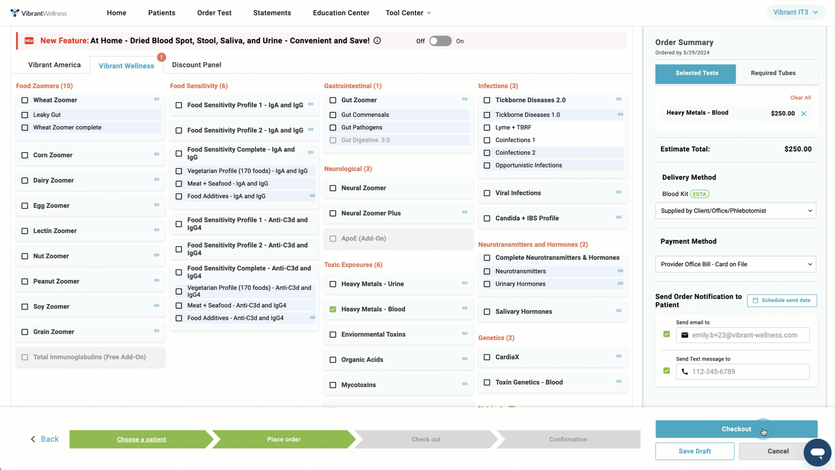Click link icon next to Corn Zoomer
This screenshot has height=470, width=835.
point(157,154)
